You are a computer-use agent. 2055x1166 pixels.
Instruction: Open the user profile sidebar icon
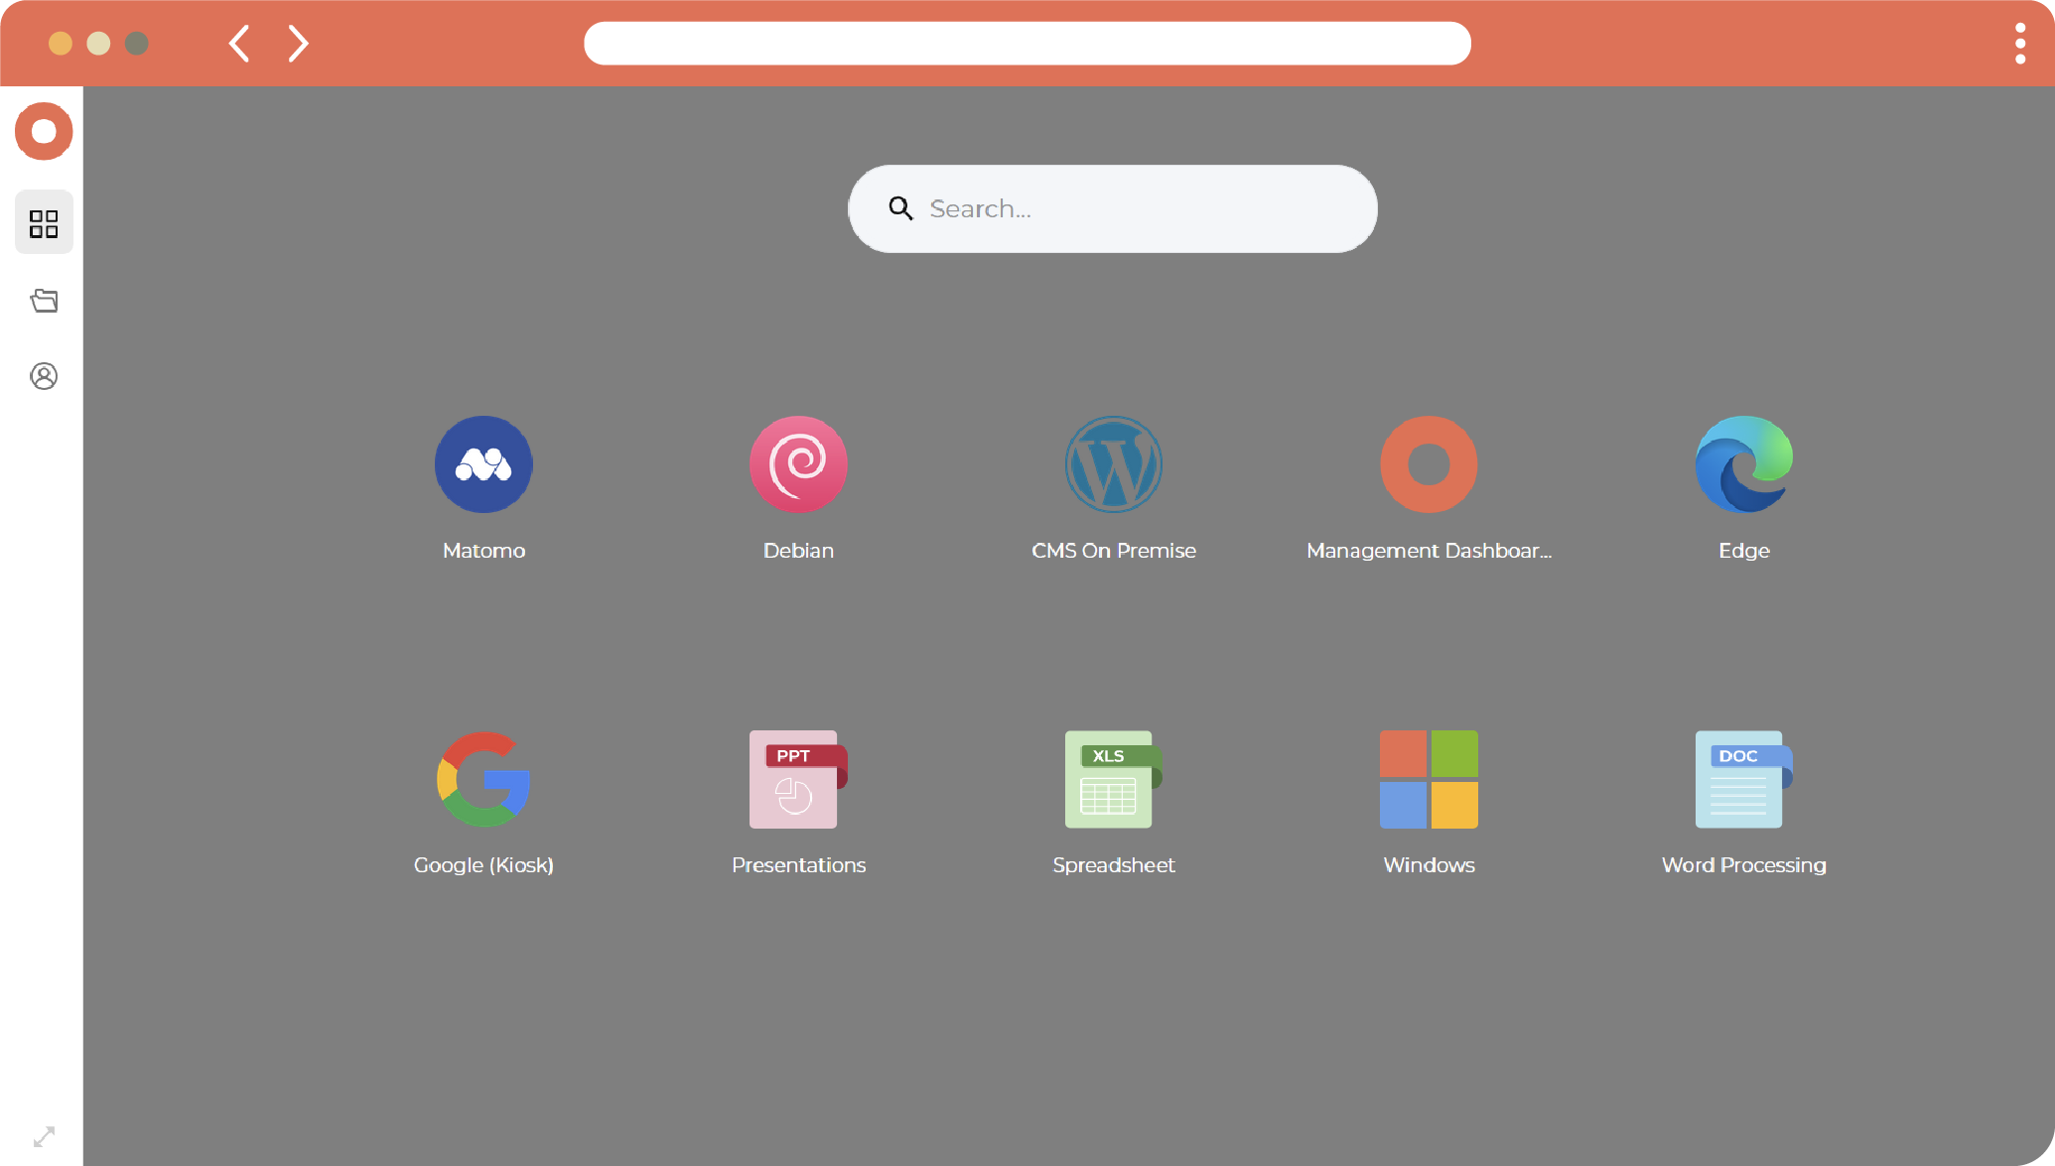pos(44,376)
